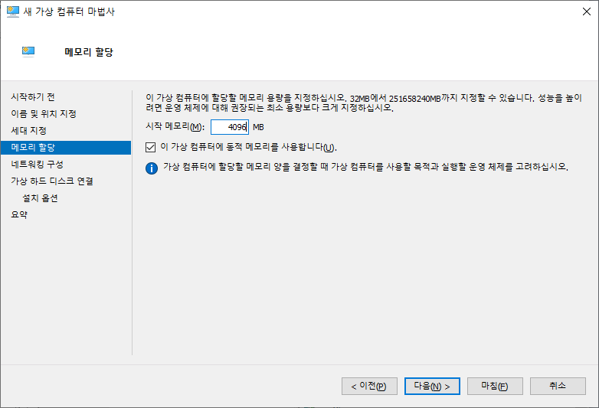This screenshot has height=408, width=599.
Task: Click the < 이전(P) button
Action: [369, 387]
